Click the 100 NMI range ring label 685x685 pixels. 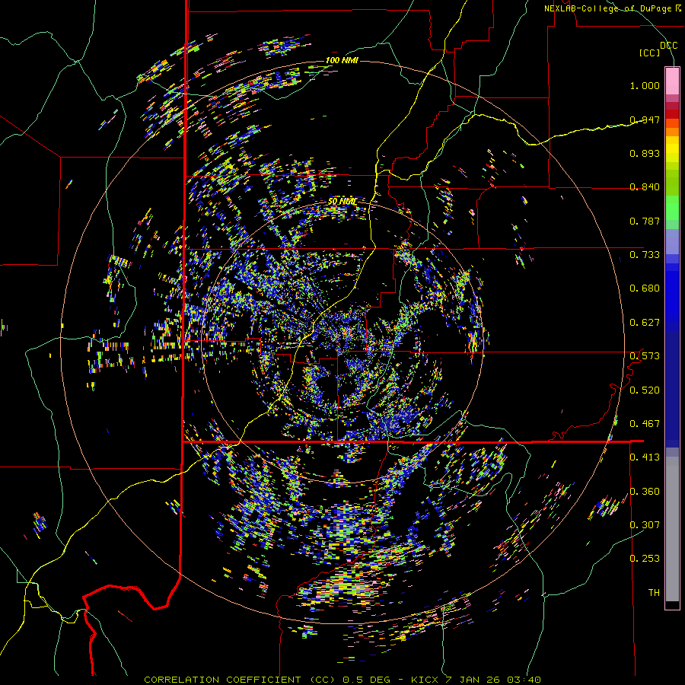coord(342,60)
